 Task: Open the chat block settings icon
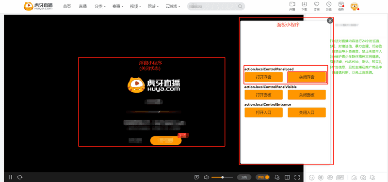pos(372,177)
